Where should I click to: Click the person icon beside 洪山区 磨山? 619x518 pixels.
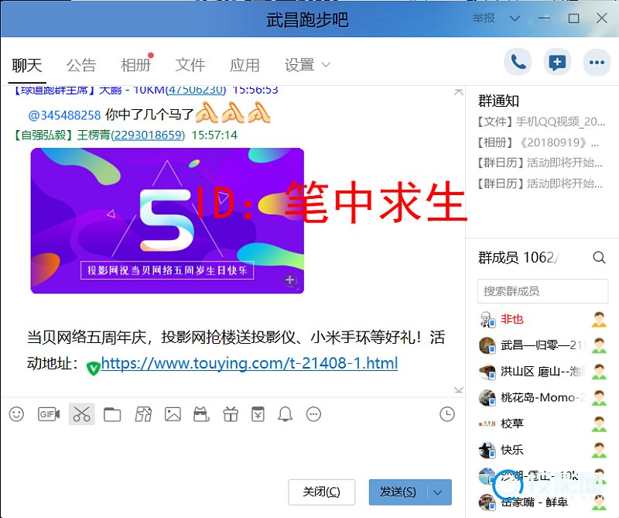(x=599, y=372)
